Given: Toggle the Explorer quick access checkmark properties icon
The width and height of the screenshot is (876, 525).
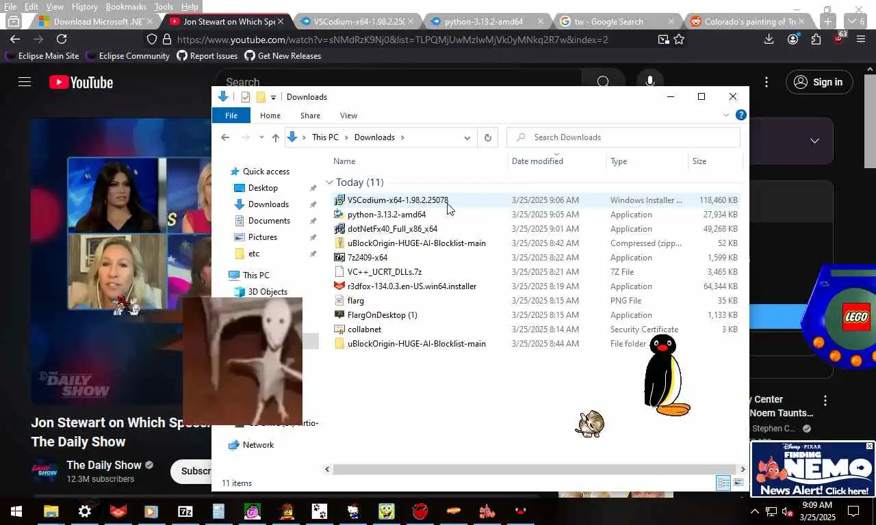Looking at the screenshot, I should click(246, 97).
